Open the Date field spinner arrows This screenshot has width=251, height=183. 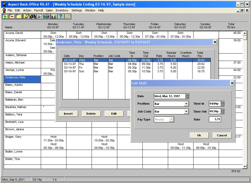pos(188,96)
